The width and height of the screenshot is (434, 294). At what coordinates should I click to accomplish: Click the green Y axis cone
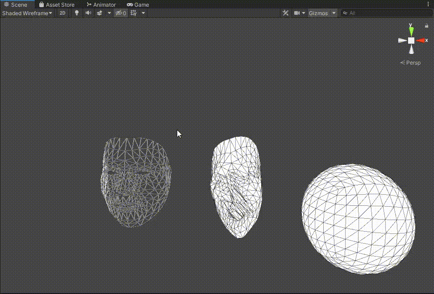pos(411,31)
